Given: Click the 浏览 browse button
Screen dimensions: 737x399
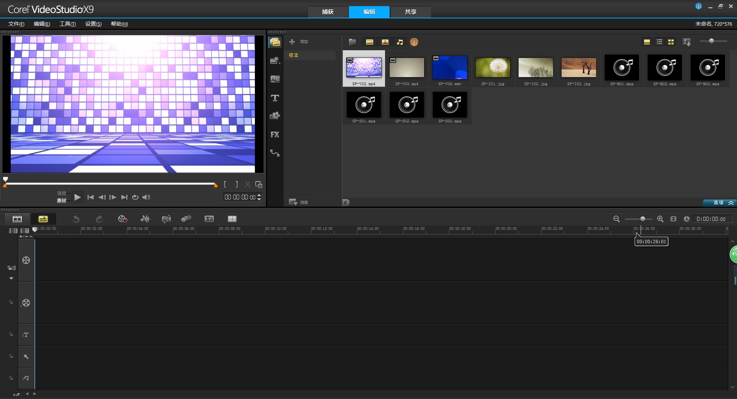Looking at the screenshot, I should (299, 202).
